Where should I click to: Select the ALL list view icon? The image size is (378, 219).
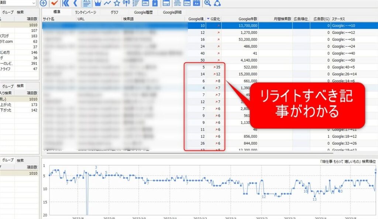pos(87,3)
